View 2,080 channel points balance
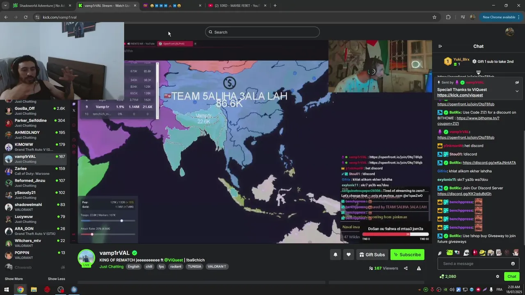 447,277
